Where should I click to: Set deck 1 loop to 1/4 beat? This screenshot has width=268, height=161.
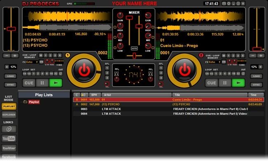click(x=25, y=74)
